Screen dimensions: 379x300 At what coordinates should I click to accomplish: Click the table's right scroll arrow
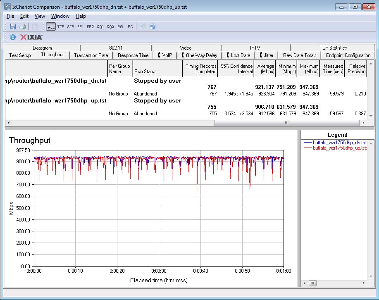click(x=363, y=123)
